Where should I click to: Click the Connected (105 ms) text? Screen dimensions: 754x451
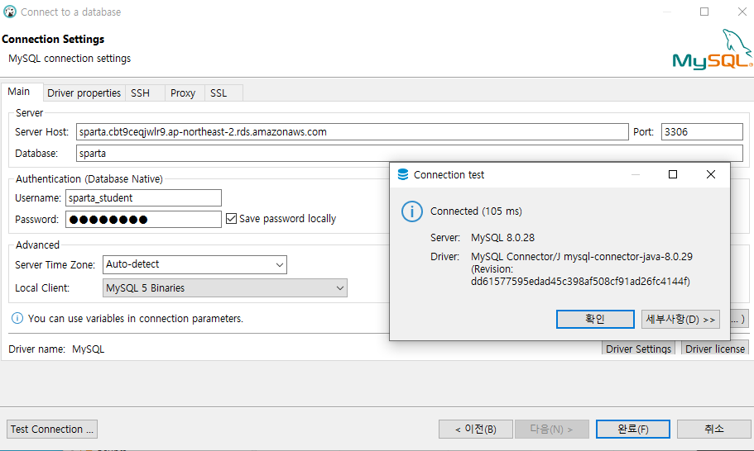tap(476, 211)
